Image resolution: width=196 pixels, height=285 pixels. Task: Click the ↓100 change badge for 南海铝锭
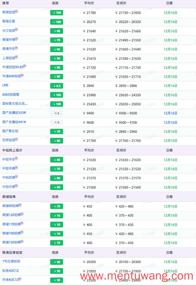pos(57,13)
